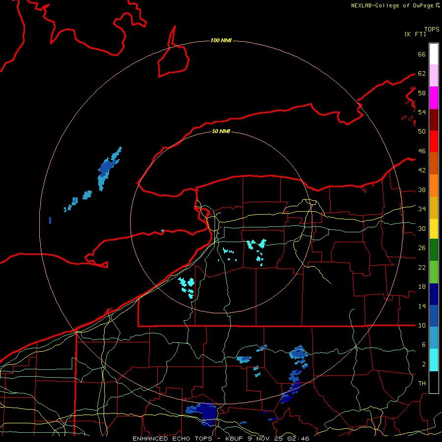Pick the cyan legend color swatch

(434, 360)
